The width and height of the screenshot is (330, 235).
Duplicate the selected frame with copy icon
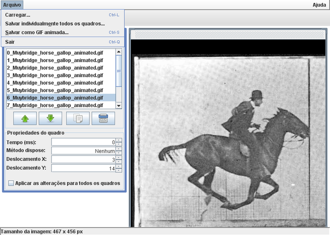(x=78, y=118)
